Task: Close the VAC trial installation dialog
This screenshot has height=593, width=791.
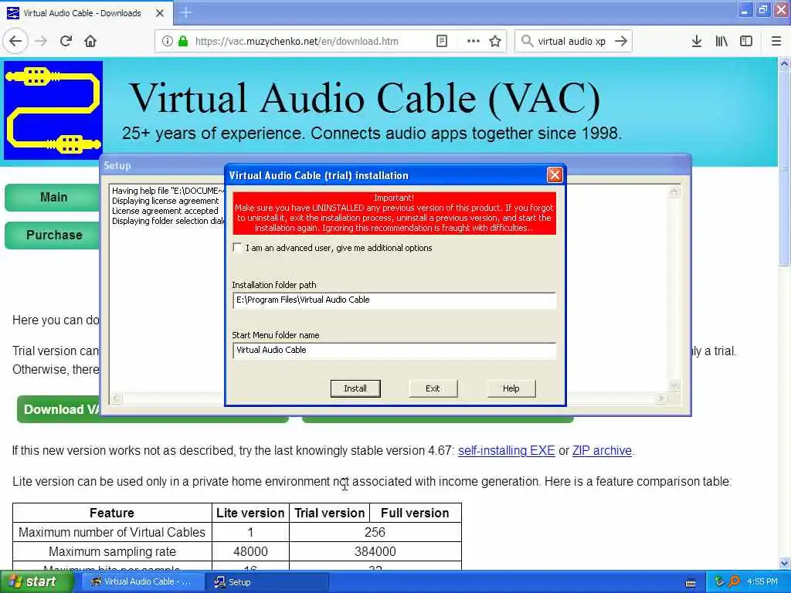Action: coord(555,175)
